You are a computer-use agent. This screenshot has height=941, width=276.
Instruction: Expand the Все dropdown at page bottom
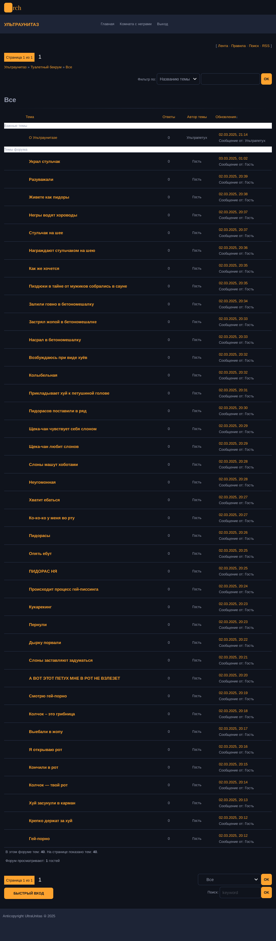[x=229, y=879]
